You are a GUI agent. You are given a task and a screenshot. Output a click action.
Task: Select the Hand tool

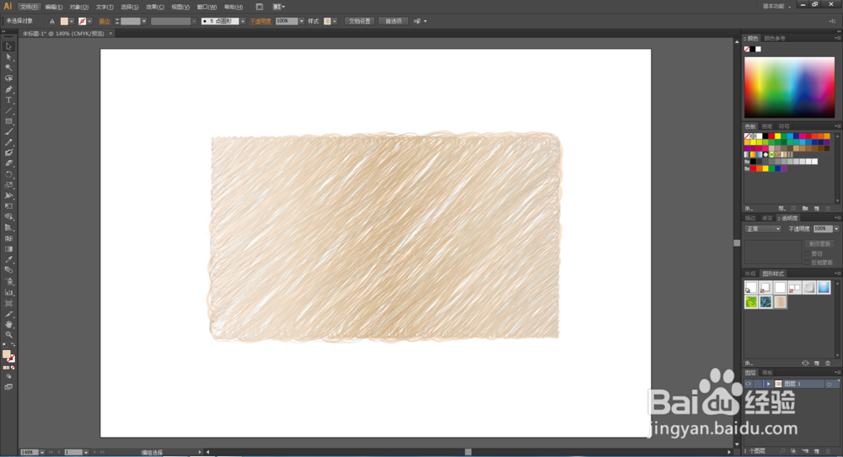[x=8, y=324]
